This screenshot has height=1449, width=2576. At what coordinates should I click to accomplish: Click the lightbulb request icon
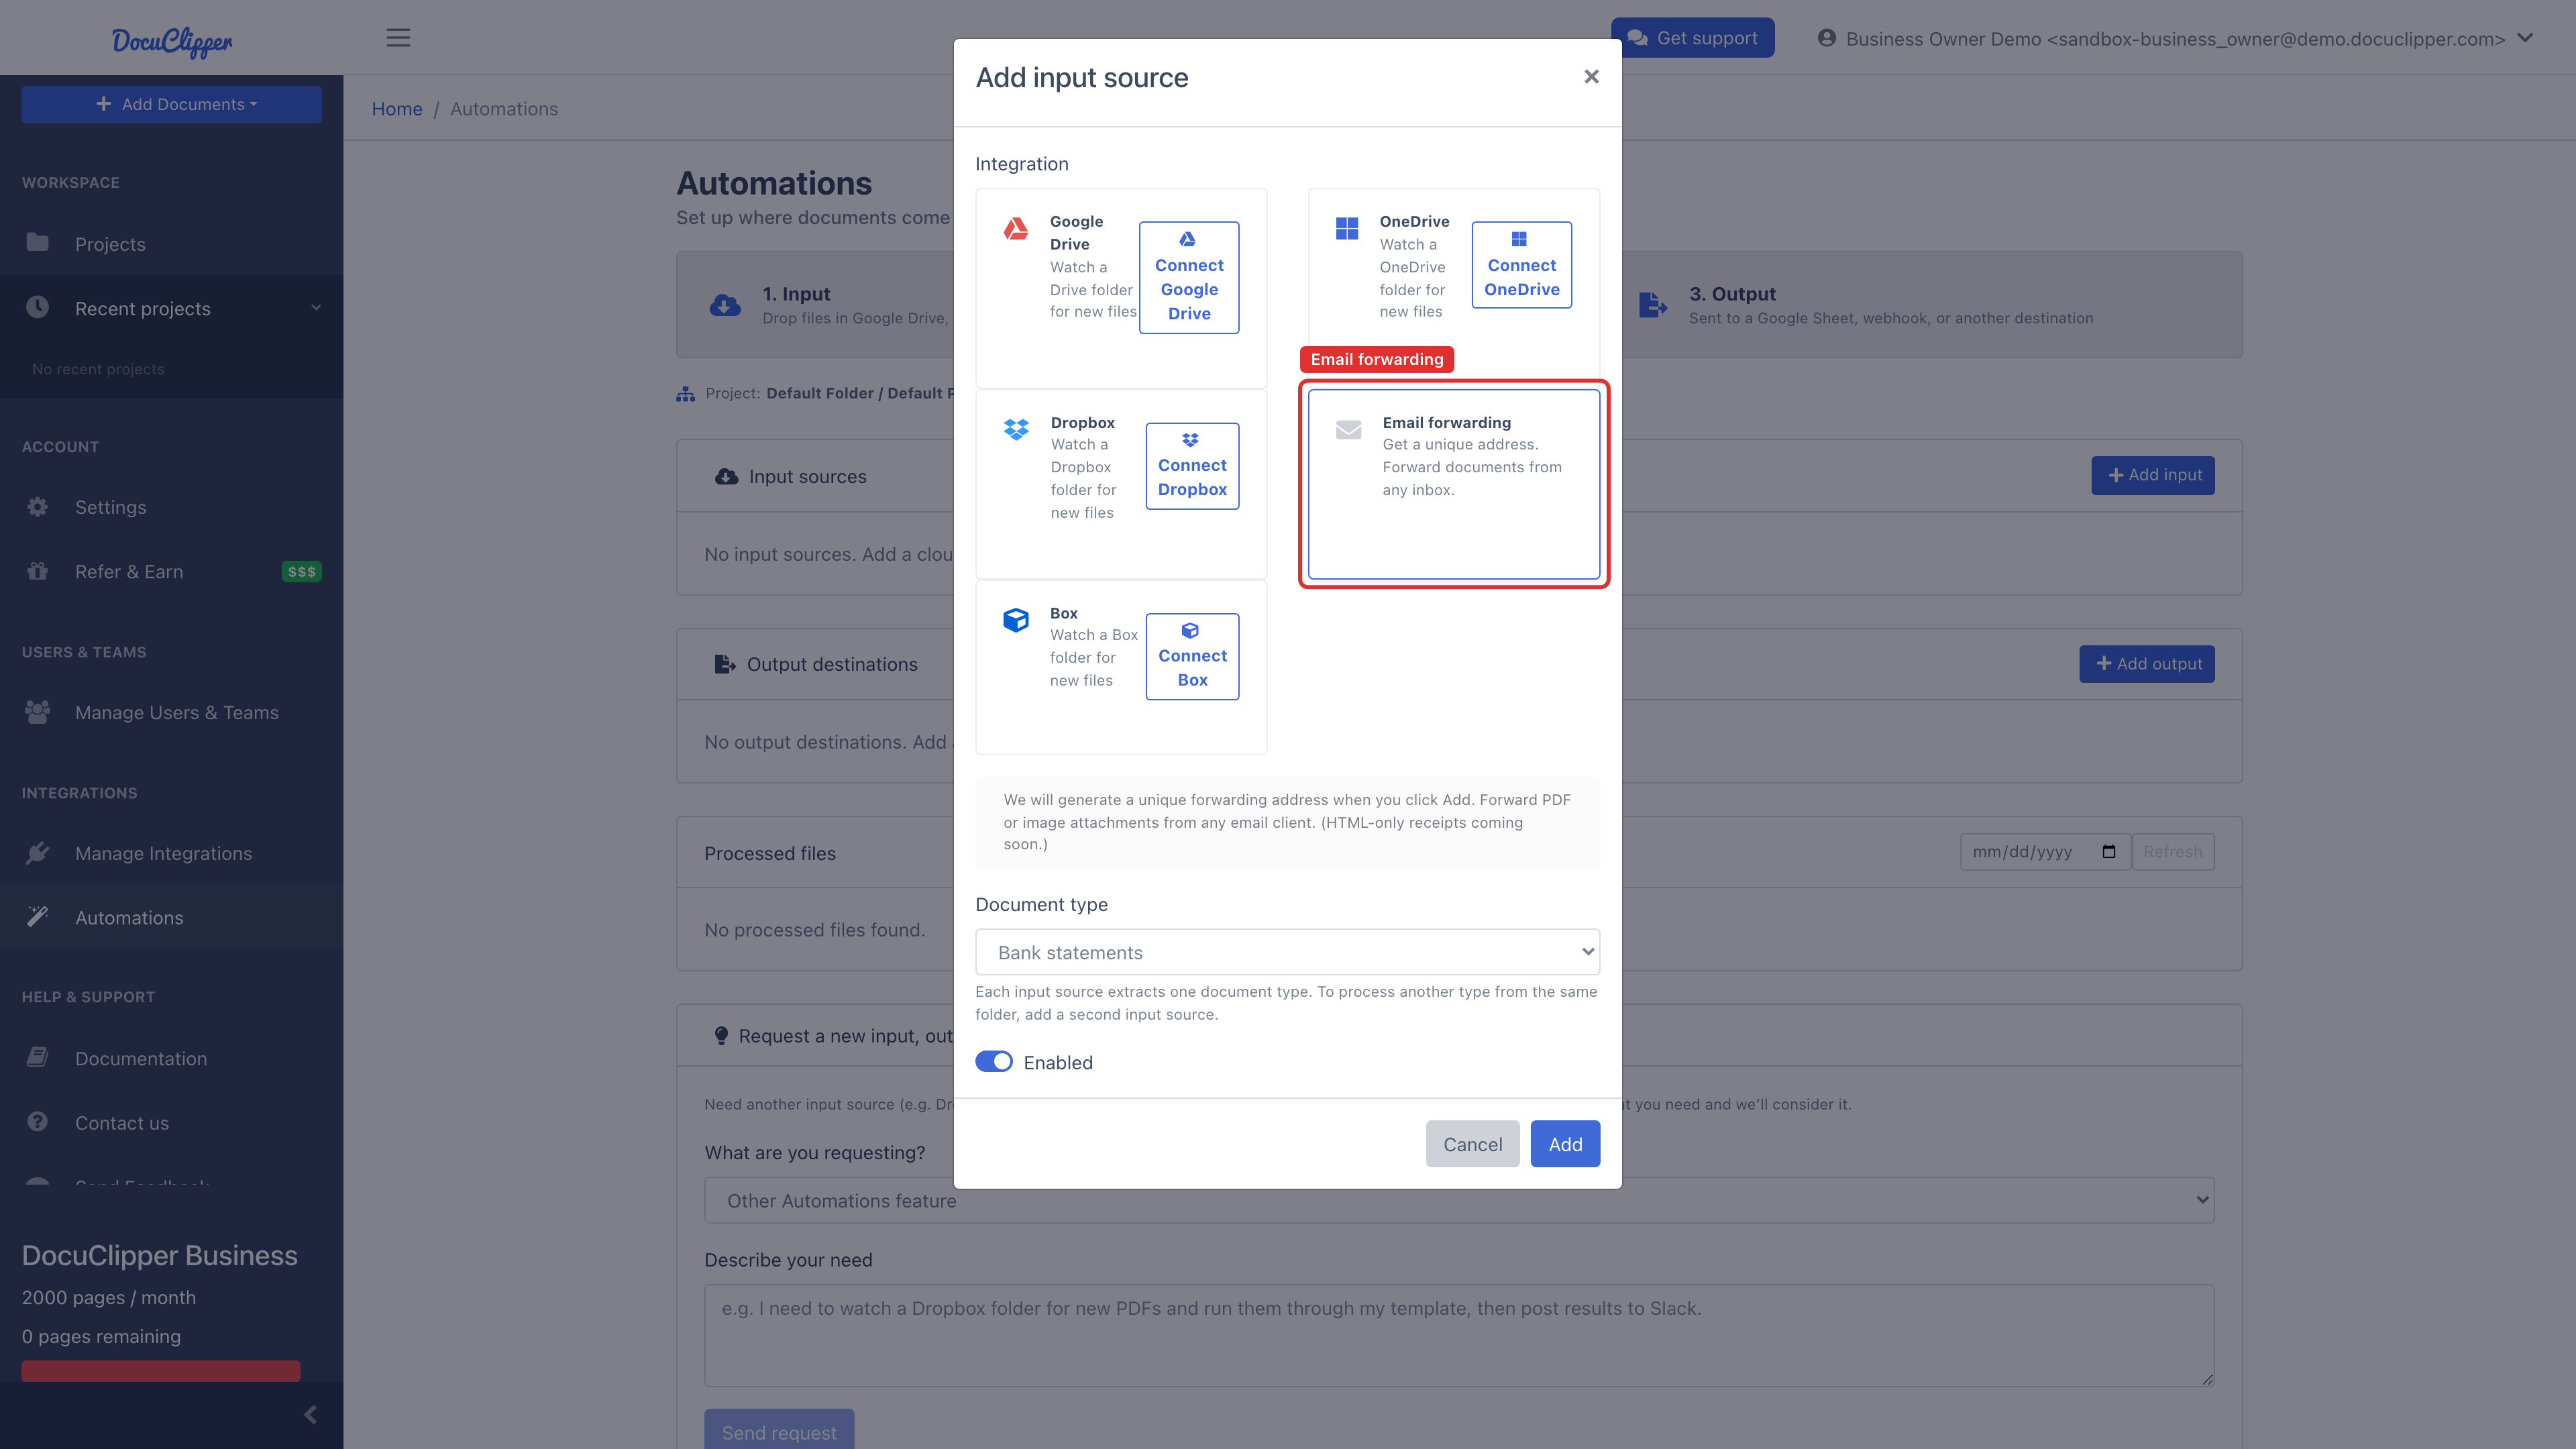[721, 1036]
